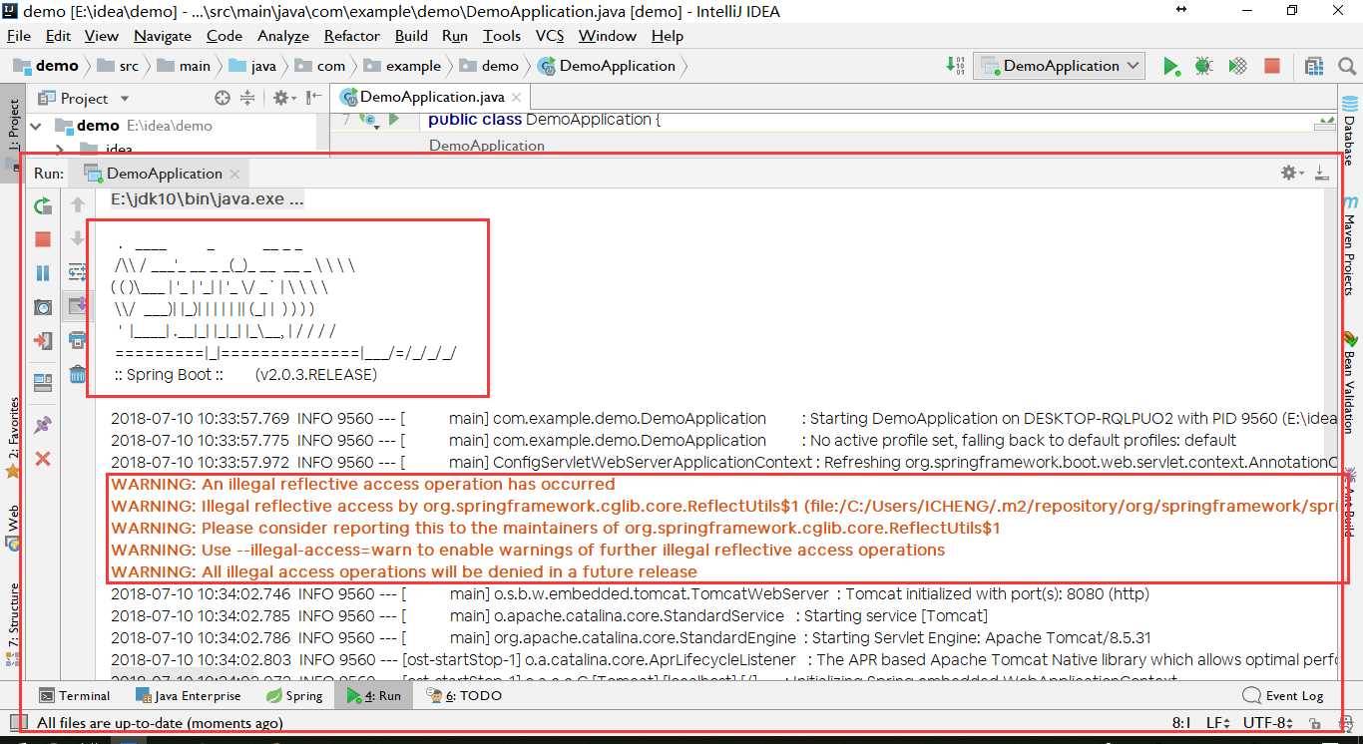The height and width of the screenshot is (744, 1363).
Task: Open the Bean Validation side panel
Action: coord(1350,384)
